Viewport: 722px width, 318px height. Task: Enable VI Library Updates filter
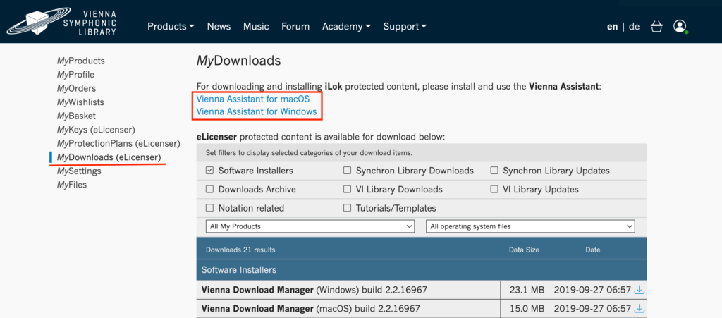(x=494, y=189)
